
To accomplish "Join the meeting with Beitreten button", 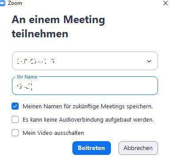I will (x=91, y=148).
